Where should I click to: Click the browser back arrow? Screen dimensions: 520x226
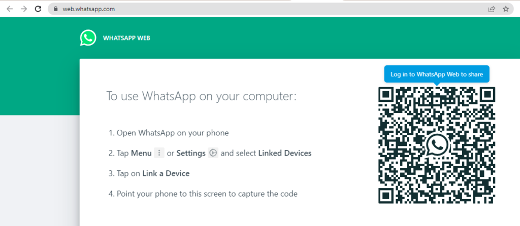tap(10, 9)
